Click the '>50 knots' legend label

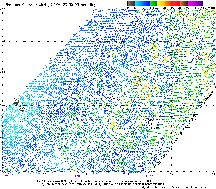208,8
